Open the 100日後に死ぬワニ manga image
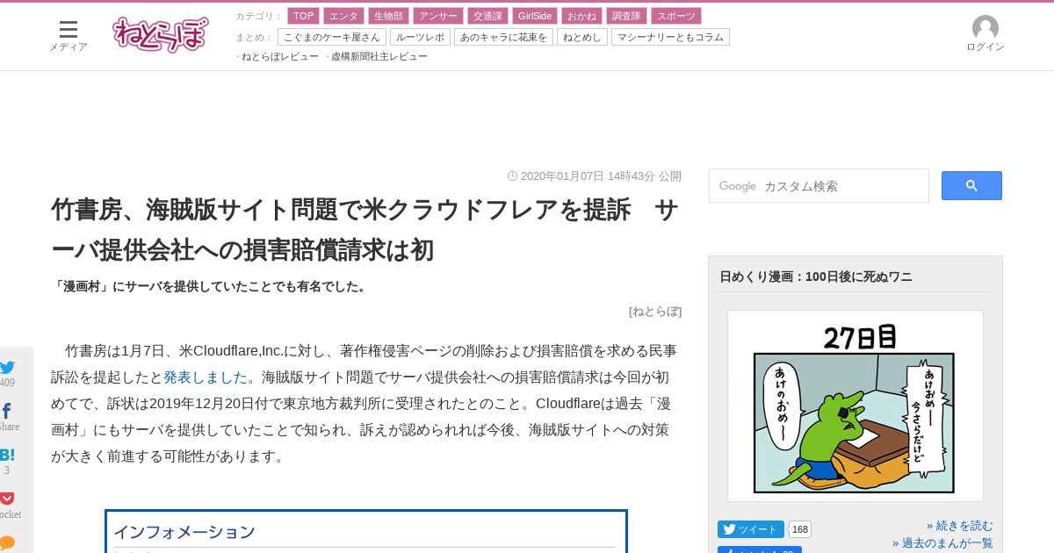The width and height of the screenshot is (1054, 553). (855, 406)
